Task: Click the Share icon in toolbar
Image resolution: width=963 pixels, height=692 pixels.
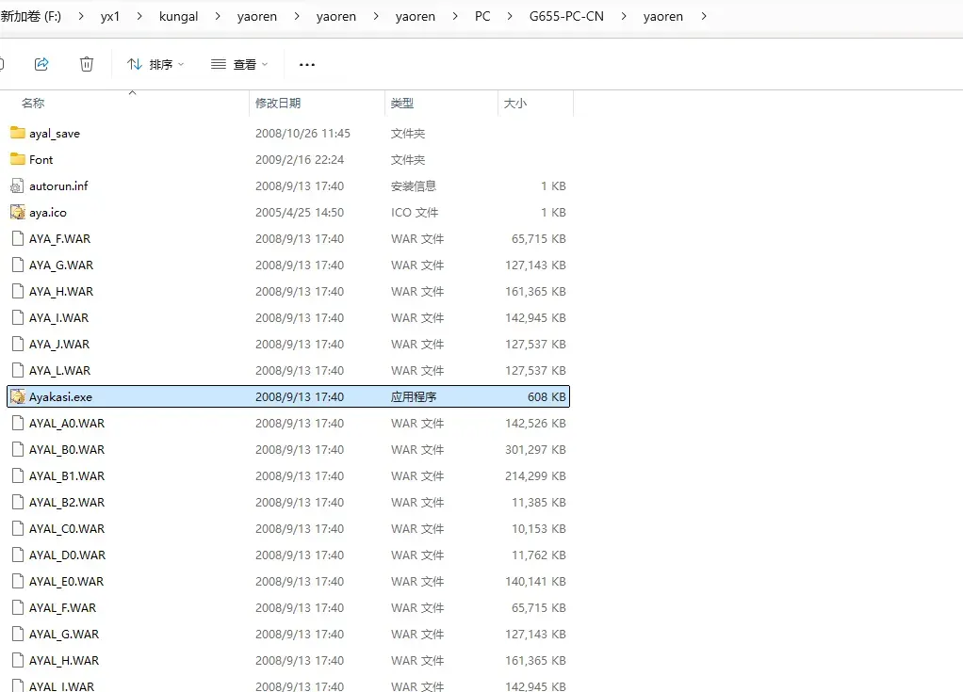Action: click(x=41, y=64)
